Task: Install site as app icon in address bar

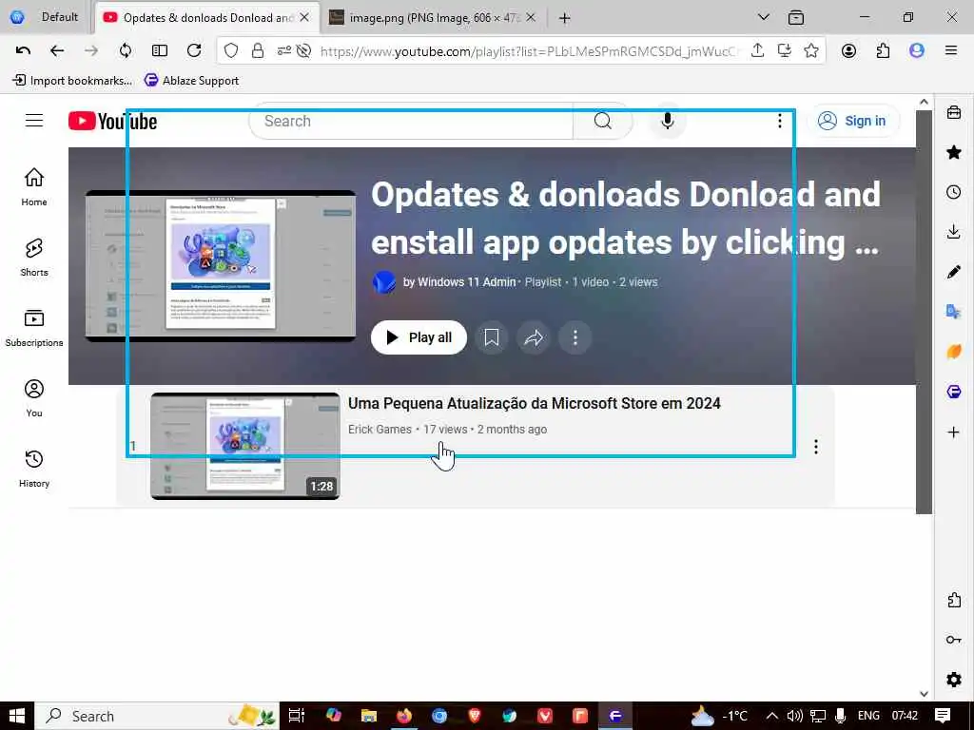Action: pyautogui.click(x=785, y=51)
